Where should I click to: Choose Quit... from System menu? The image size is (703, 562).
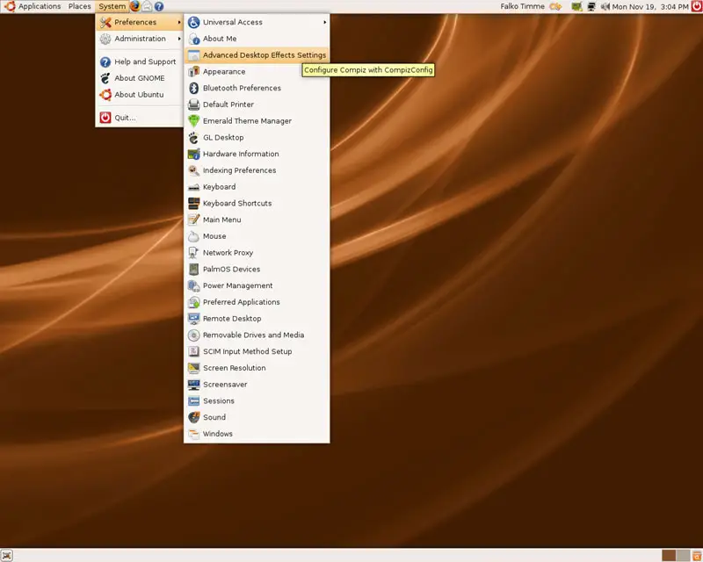click(140, 118)
